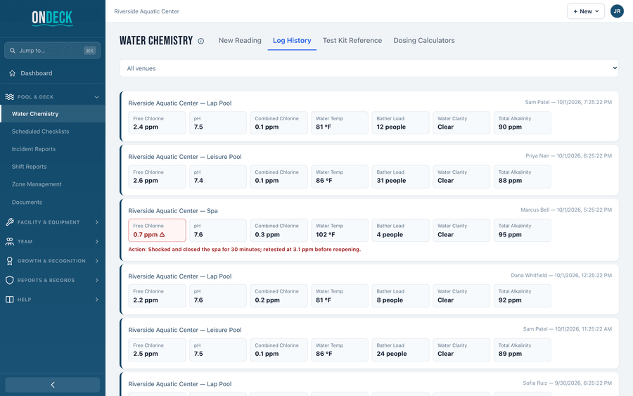Click the Free Chlorine 2.5 ppm card
633x396 pixels.
(x=157, y=350)
